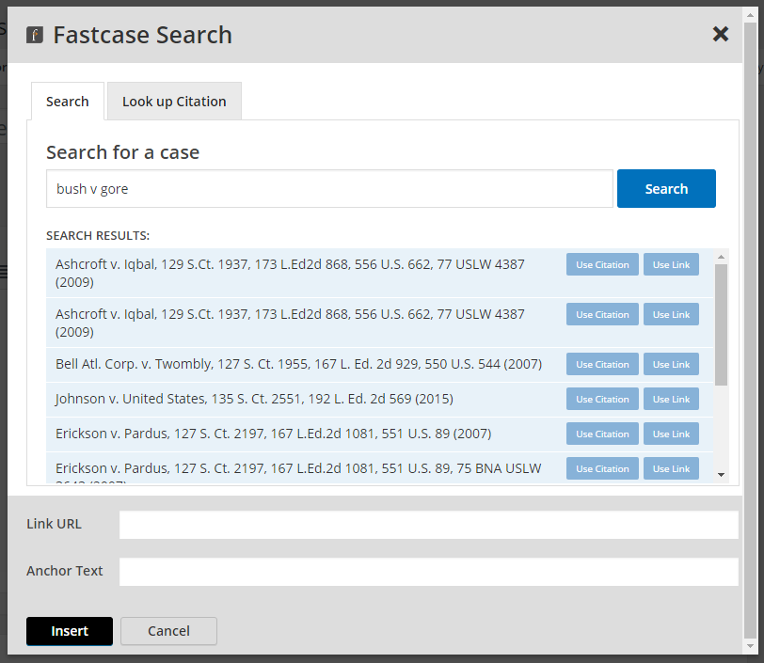Image resolution: width=764 pixels, height=663 pixels.
Task: Select the first Ashcroft v. Iqbal result text
Action: click(290, 273)
